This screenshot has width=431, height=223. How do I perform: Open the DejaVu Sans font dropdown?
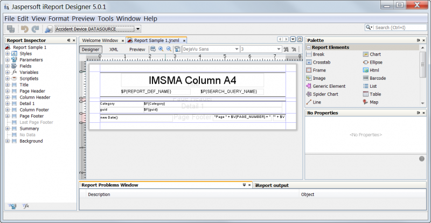coord(236,49)
